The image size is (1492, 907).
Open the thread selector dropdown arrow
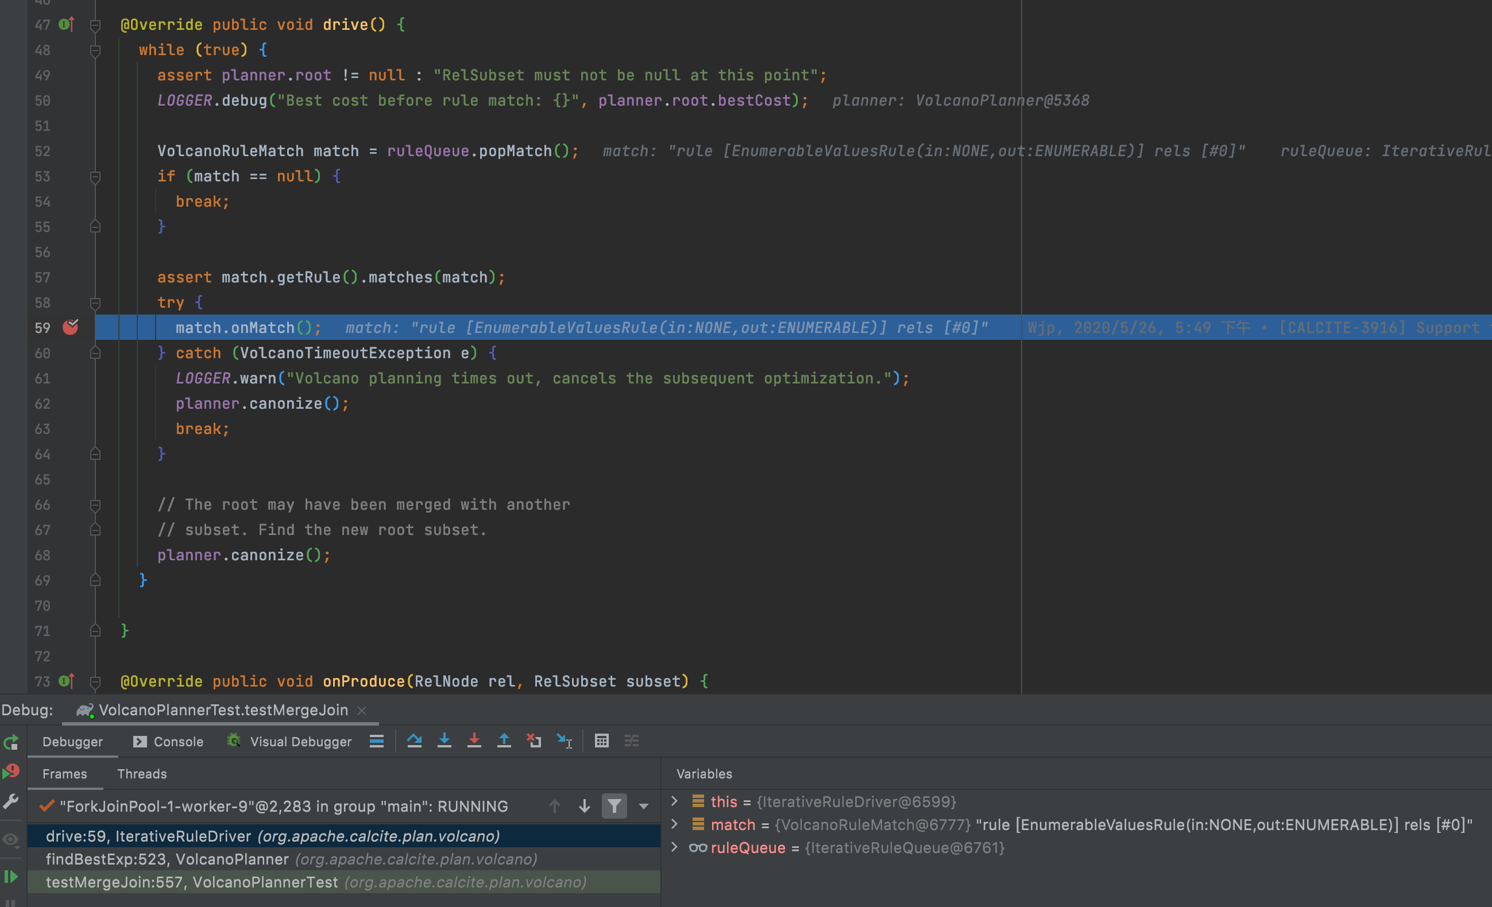point(644,806)
